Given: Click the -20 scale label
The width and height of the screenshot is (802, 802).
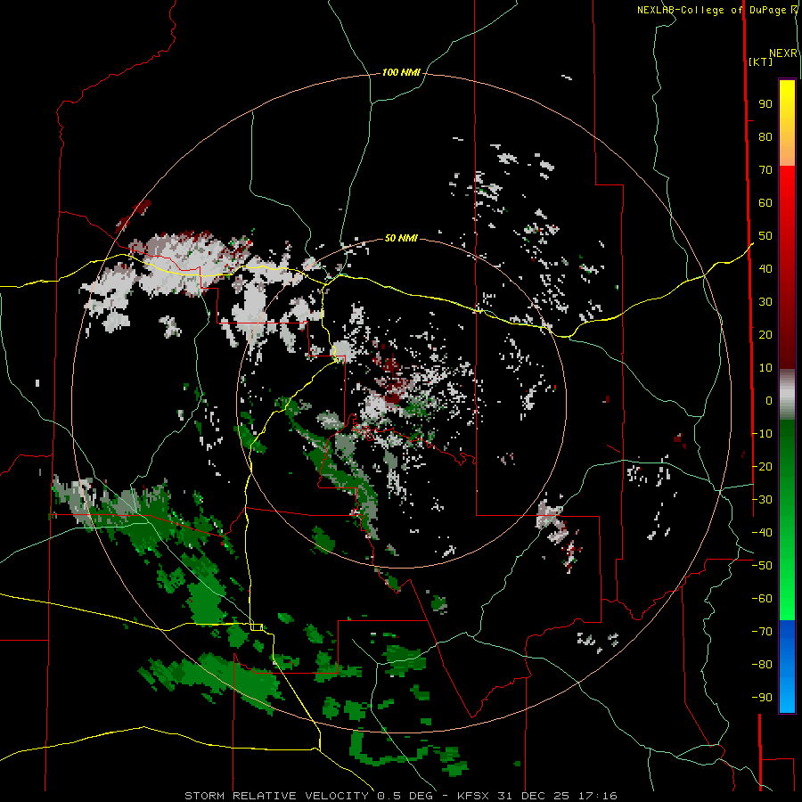Looking at the screenshot, I should point(762,467).
